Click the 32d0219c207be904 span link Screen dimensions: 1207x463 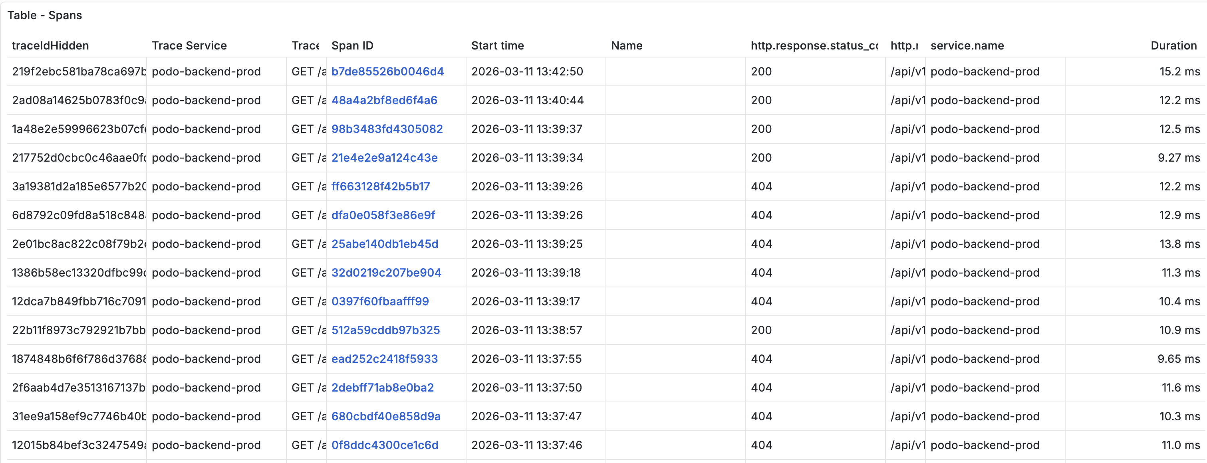pos(387,273)
